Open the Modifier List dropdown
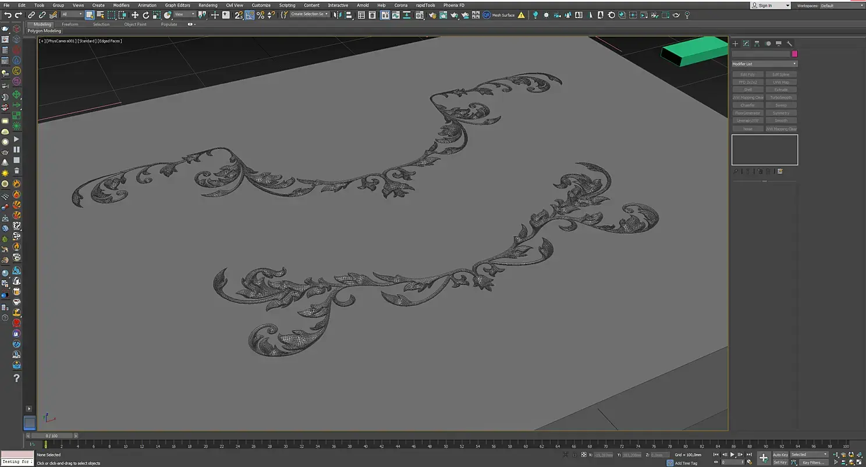 764,64
